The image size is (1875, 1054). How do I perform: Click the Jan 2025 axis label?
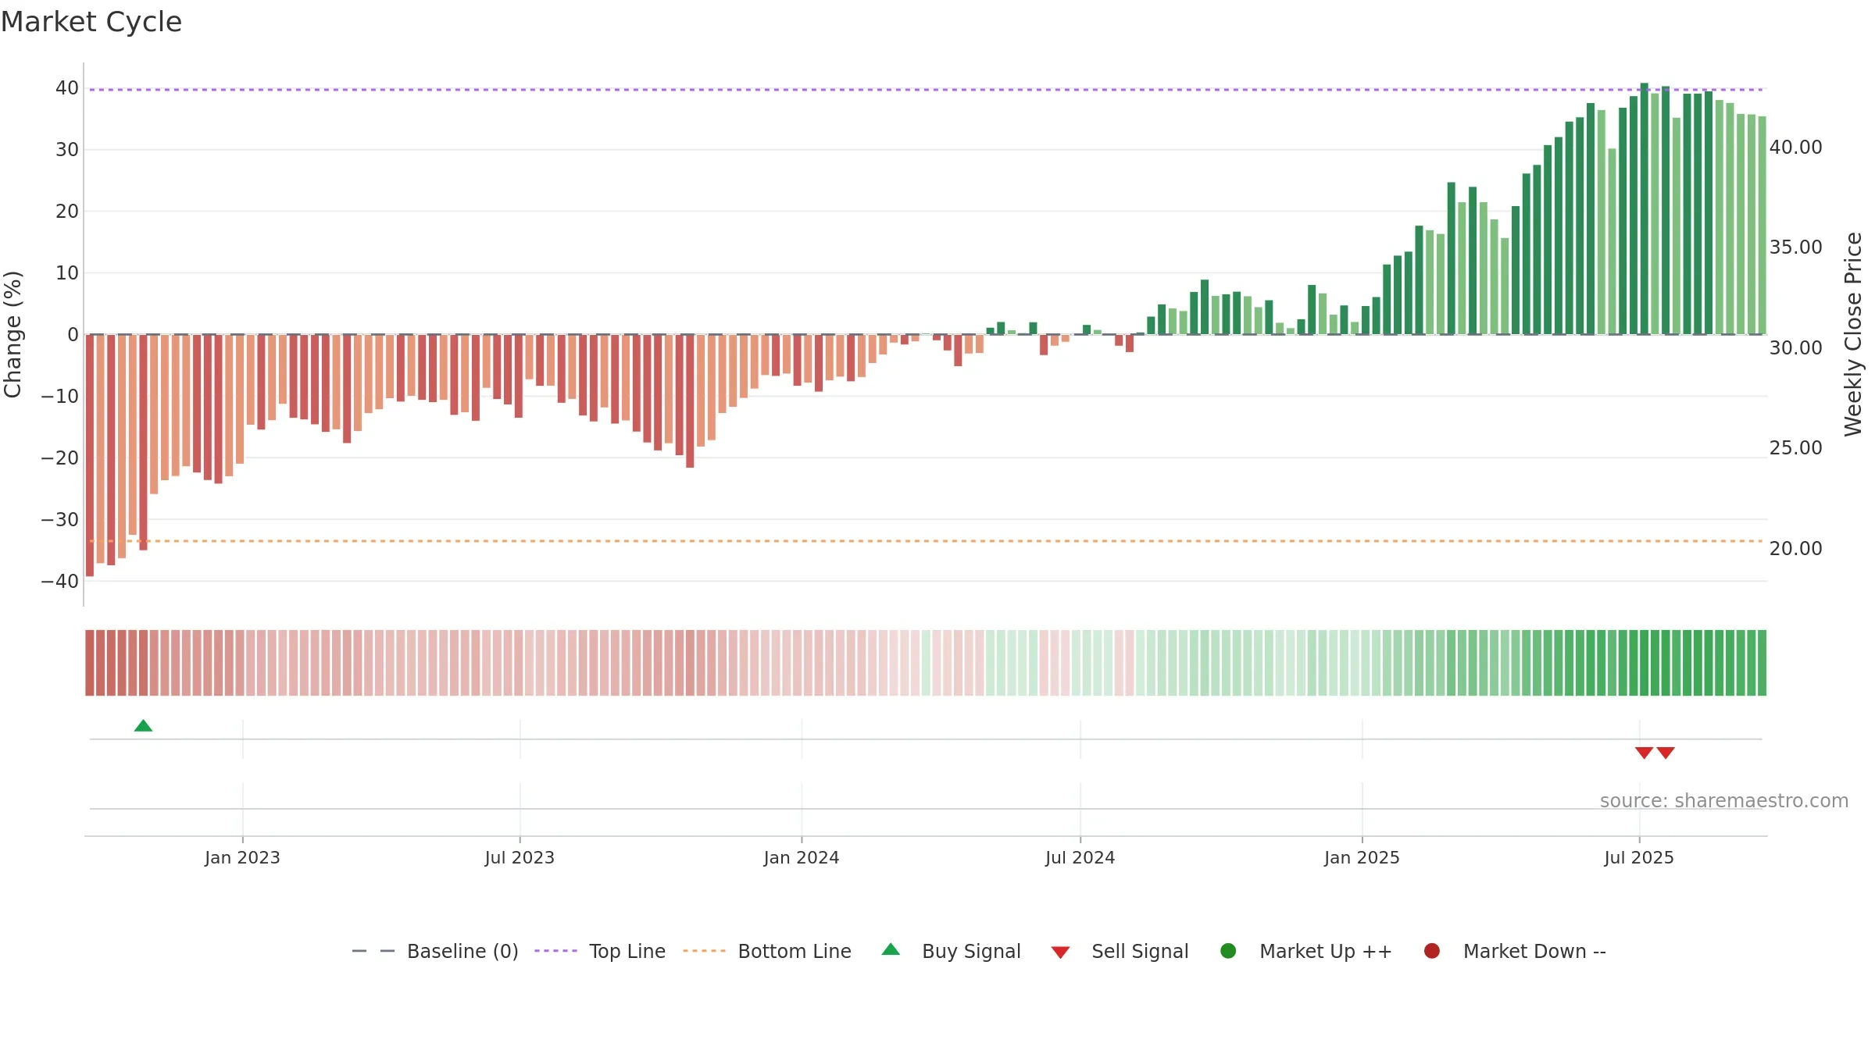coord(1362,857)
